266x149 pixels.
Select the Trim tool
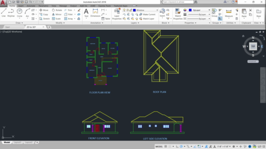(x=68, y=10)
